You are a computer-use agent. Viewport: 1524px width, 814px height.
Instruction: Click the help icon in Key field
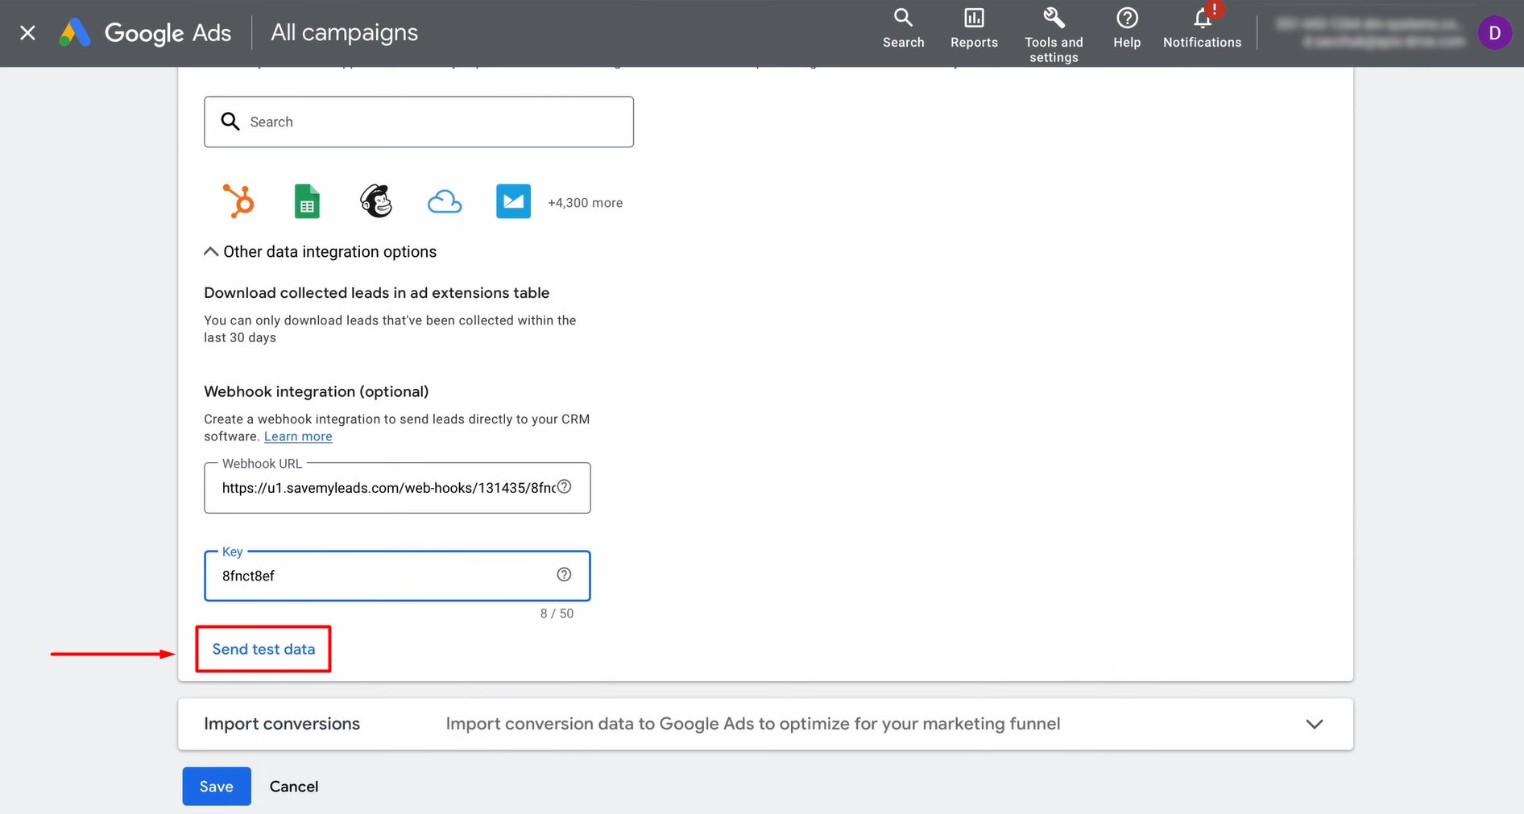[564, 574]
